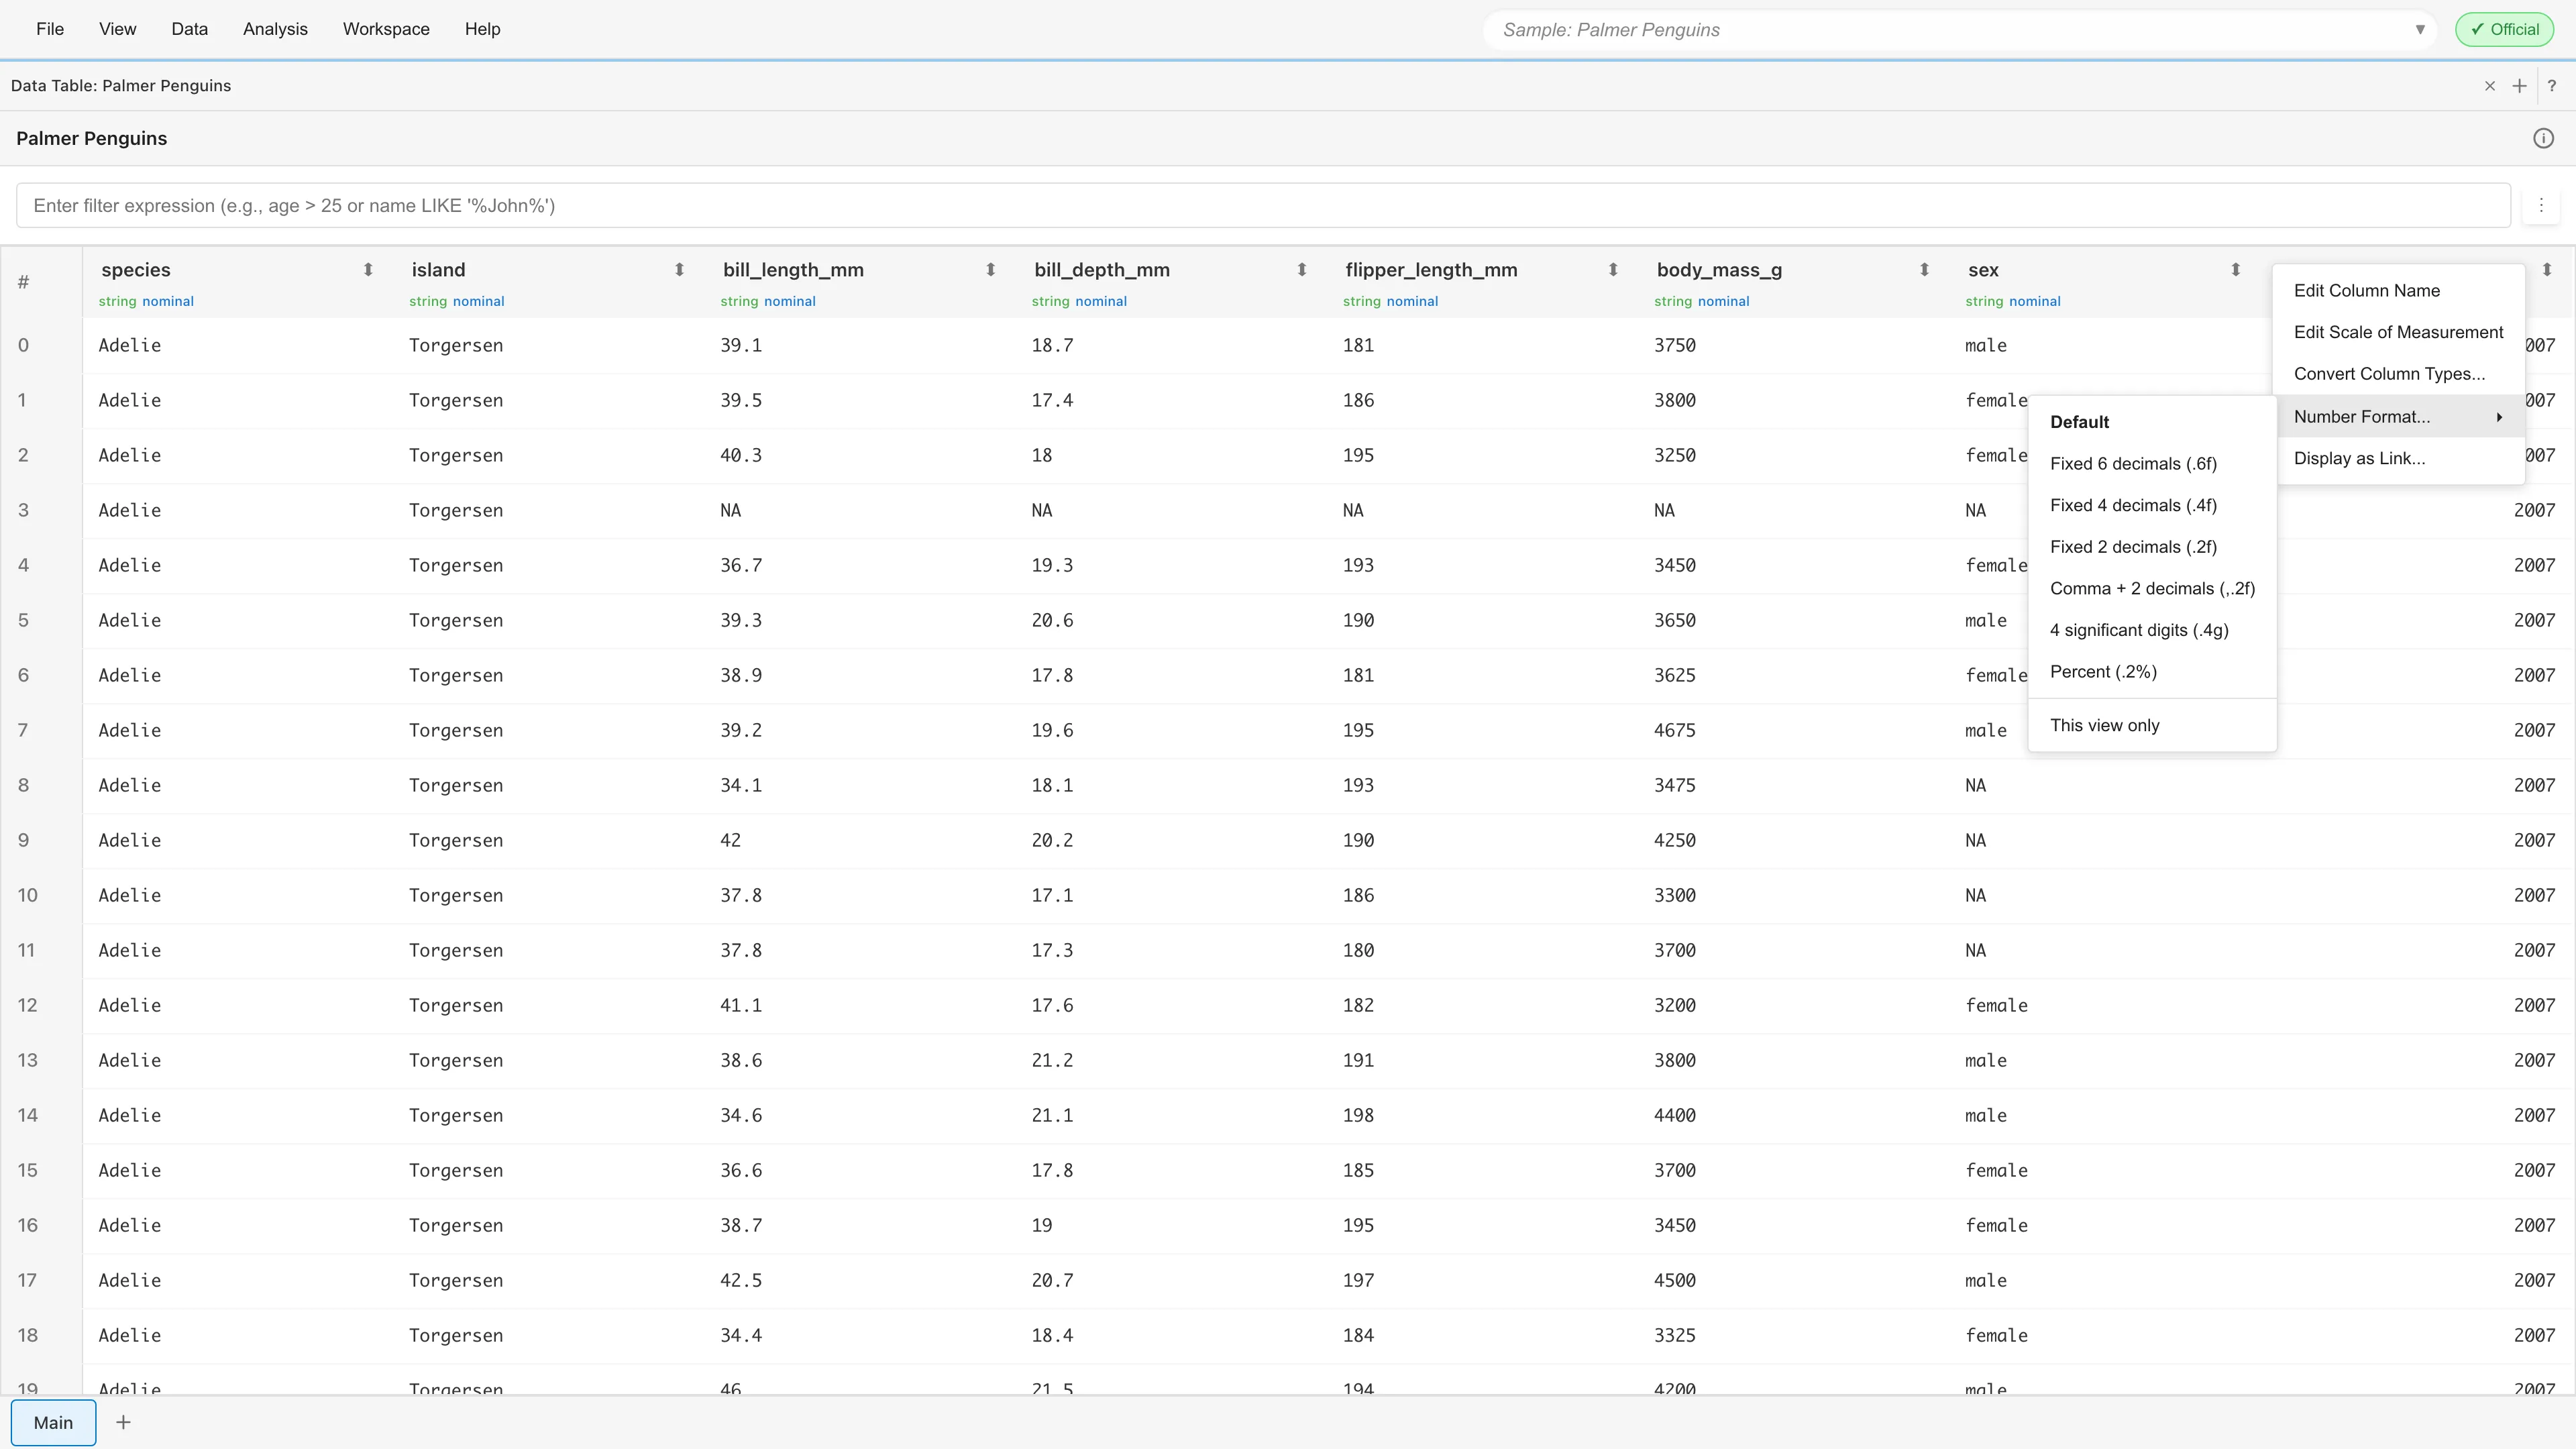Apply Fixed 4 decimals format
2576x1449 pixels.
(2152, 505)
